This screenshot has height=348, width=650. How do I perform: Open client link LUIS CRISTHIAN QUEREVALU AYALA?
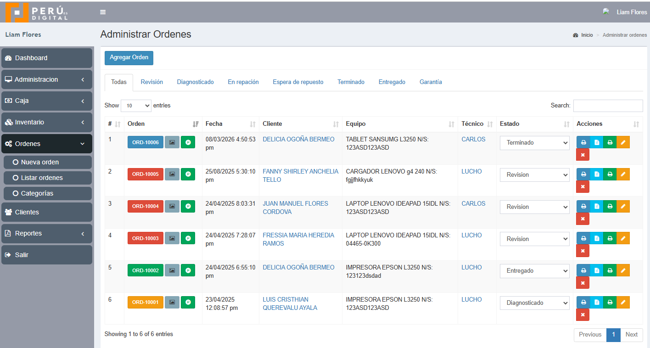290,303
